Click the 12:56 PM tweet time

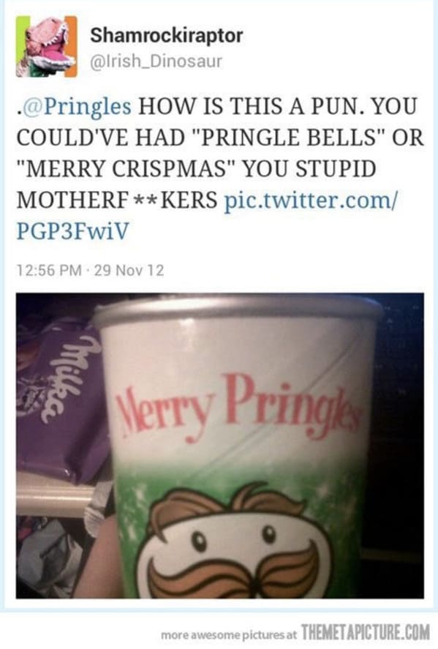[x=49, y=270]
